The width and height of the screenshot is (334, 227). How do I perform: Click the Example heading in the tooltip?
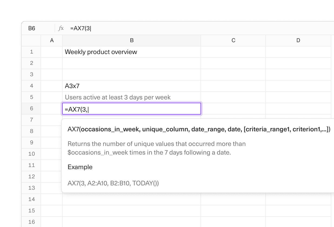(80, 167)
